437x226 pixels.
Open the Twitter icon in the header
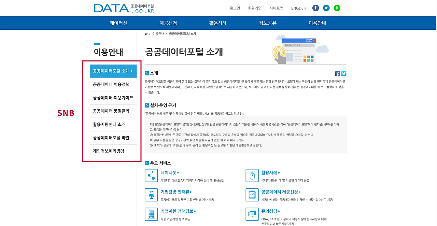(x=326, y=8)
